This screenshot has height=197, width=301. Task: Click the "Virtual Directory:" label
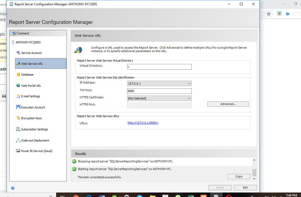point(91,66)
